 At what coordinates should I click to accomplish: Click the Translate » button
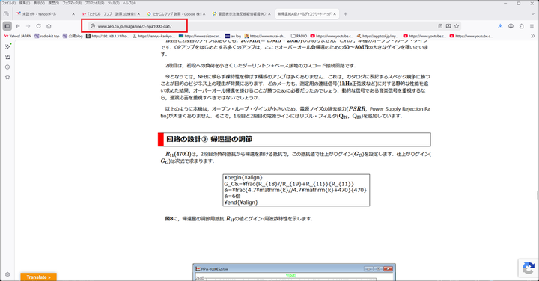38,277
